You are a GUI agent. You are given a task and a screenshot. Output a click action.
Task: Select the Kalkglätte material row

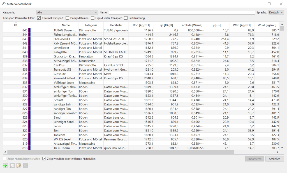[141, 52]
